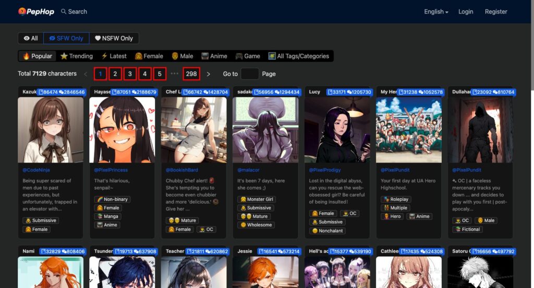Screen dimensions: 534x288
Task: Go to page 4
Action: coord(145,74)
